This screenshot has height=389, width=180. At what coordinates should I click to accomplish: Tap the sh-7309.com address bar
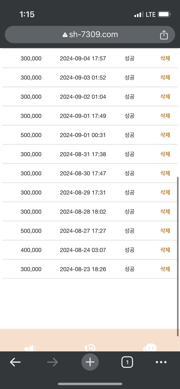(90, 35)
